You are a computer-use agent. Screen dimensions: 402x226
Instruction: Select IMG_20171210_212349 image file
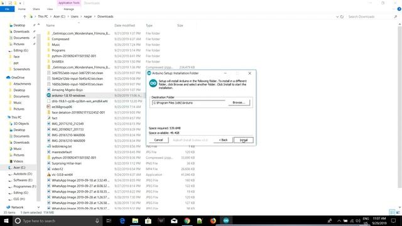[68, 124]
